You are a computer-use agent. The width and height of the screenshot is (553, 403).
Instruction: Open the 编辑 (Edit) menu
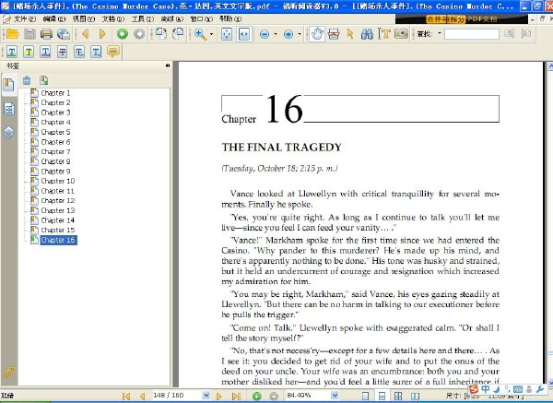tap(54, 19)
